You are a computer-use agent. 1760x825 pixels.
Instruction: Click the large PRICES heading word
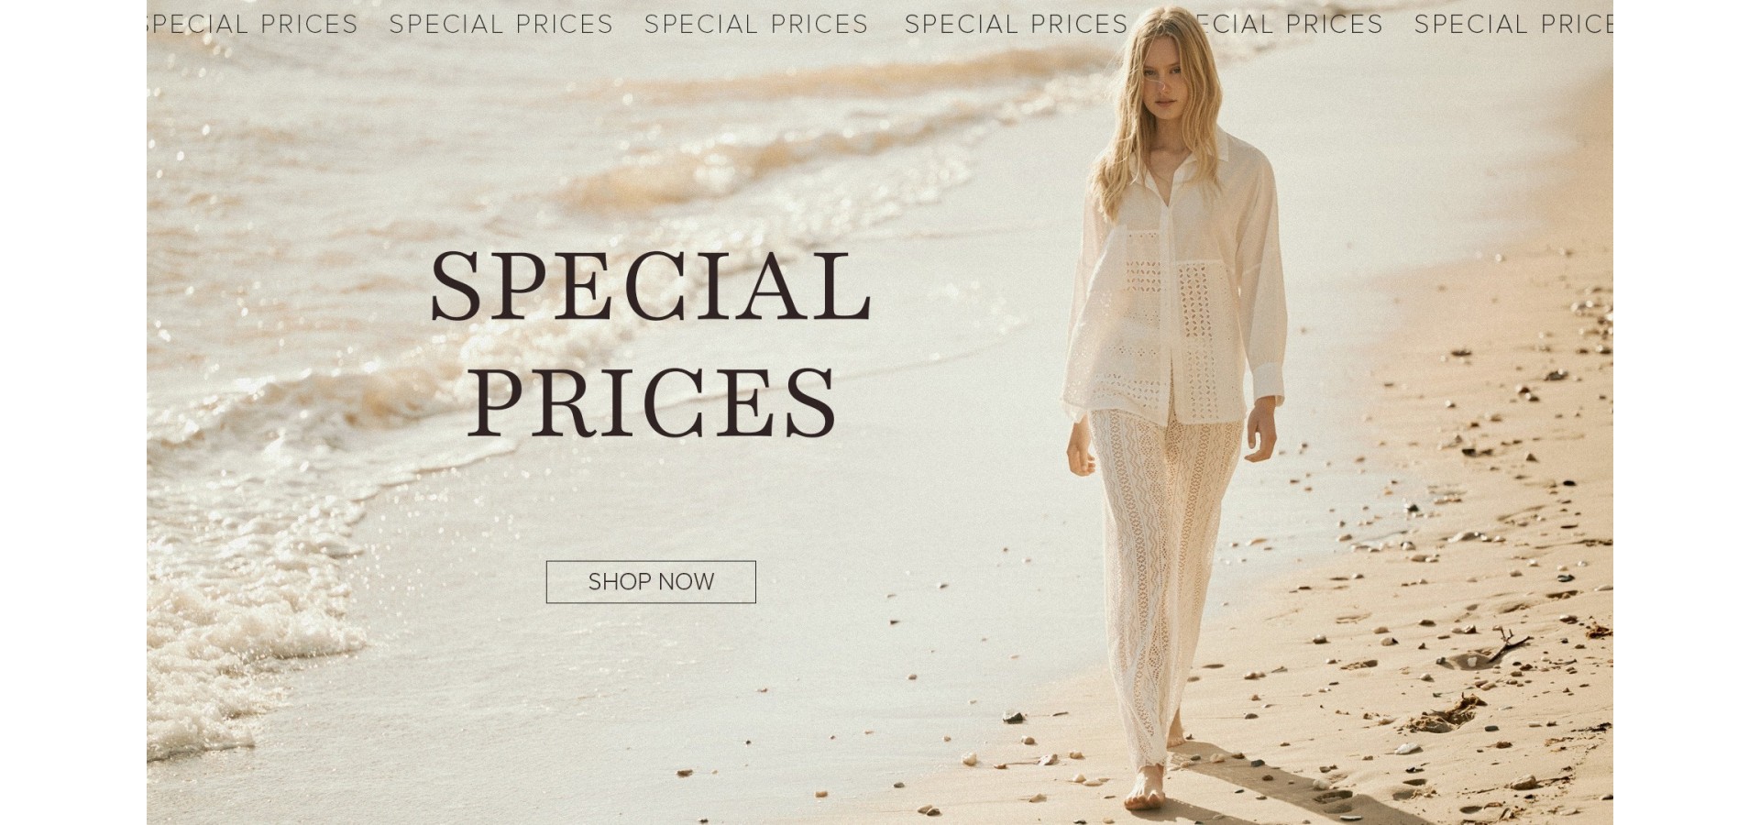[x=653, y=402]
